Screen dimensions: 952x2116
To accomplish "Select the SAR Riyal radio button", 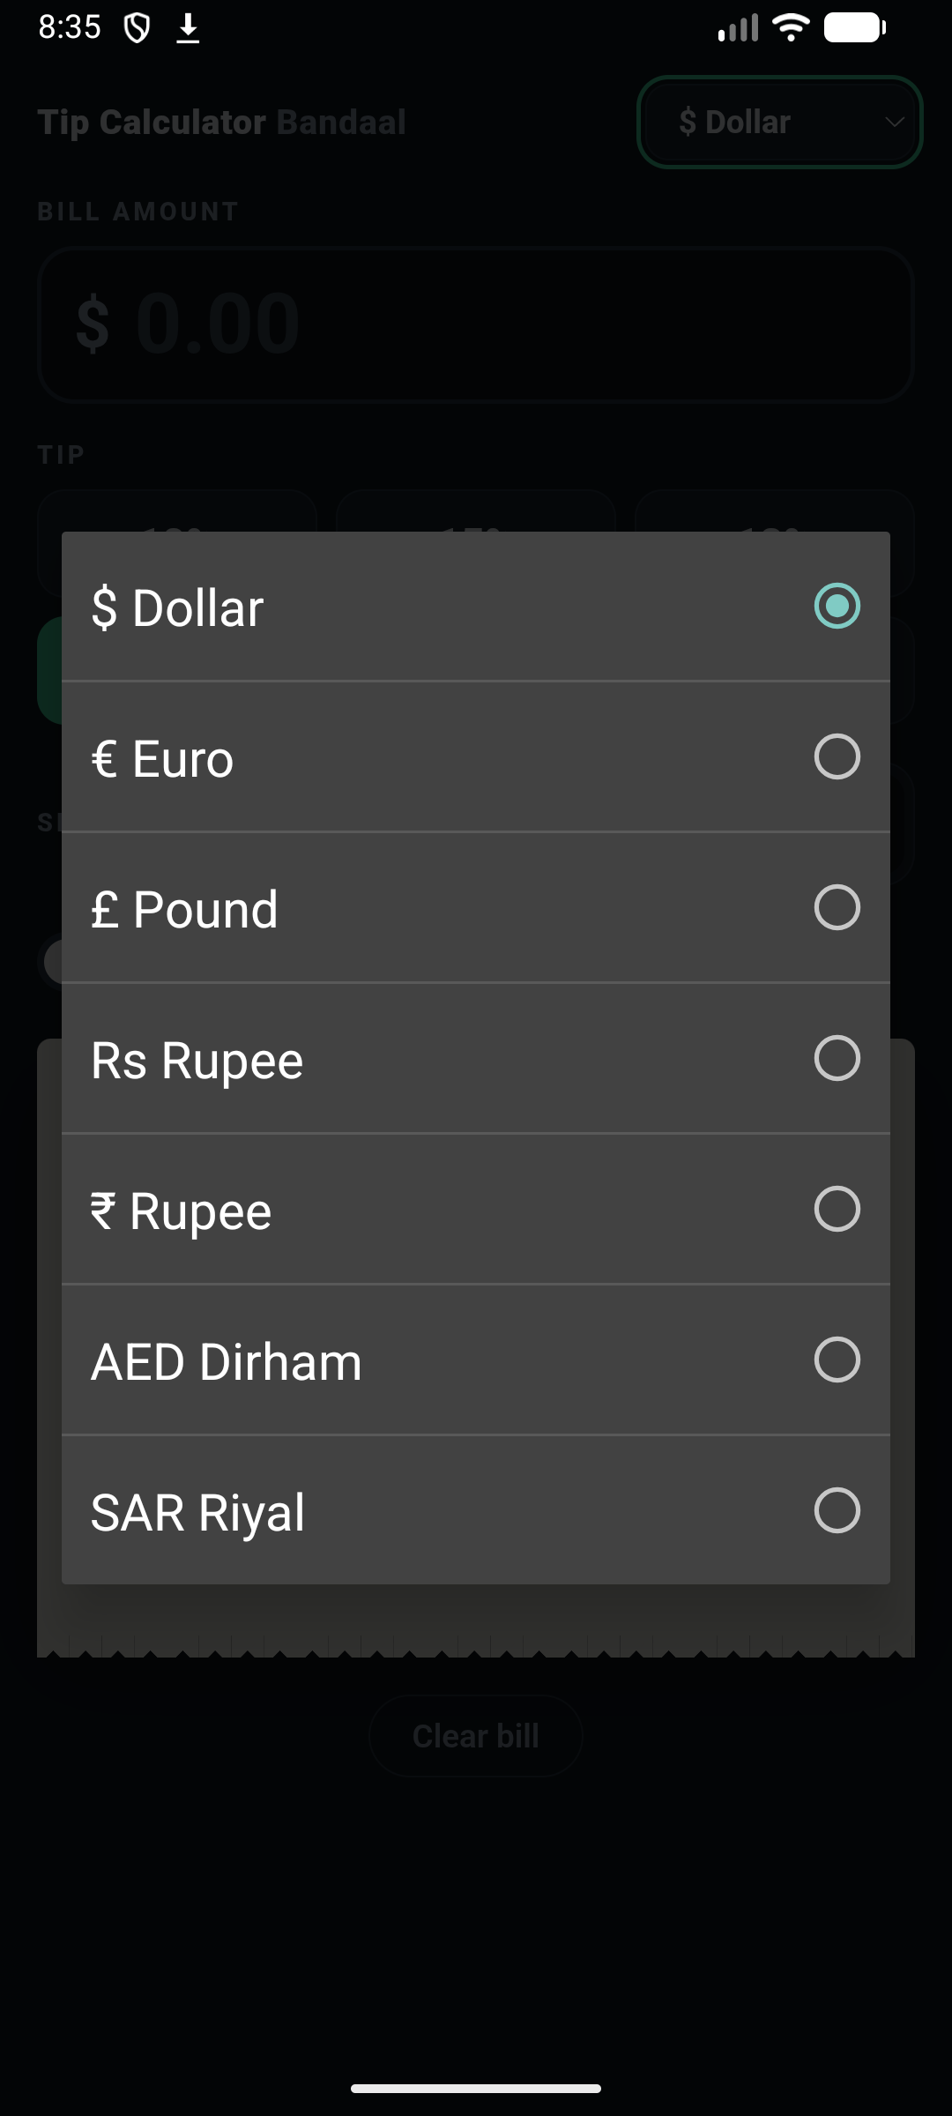I will pos(837,1511).
